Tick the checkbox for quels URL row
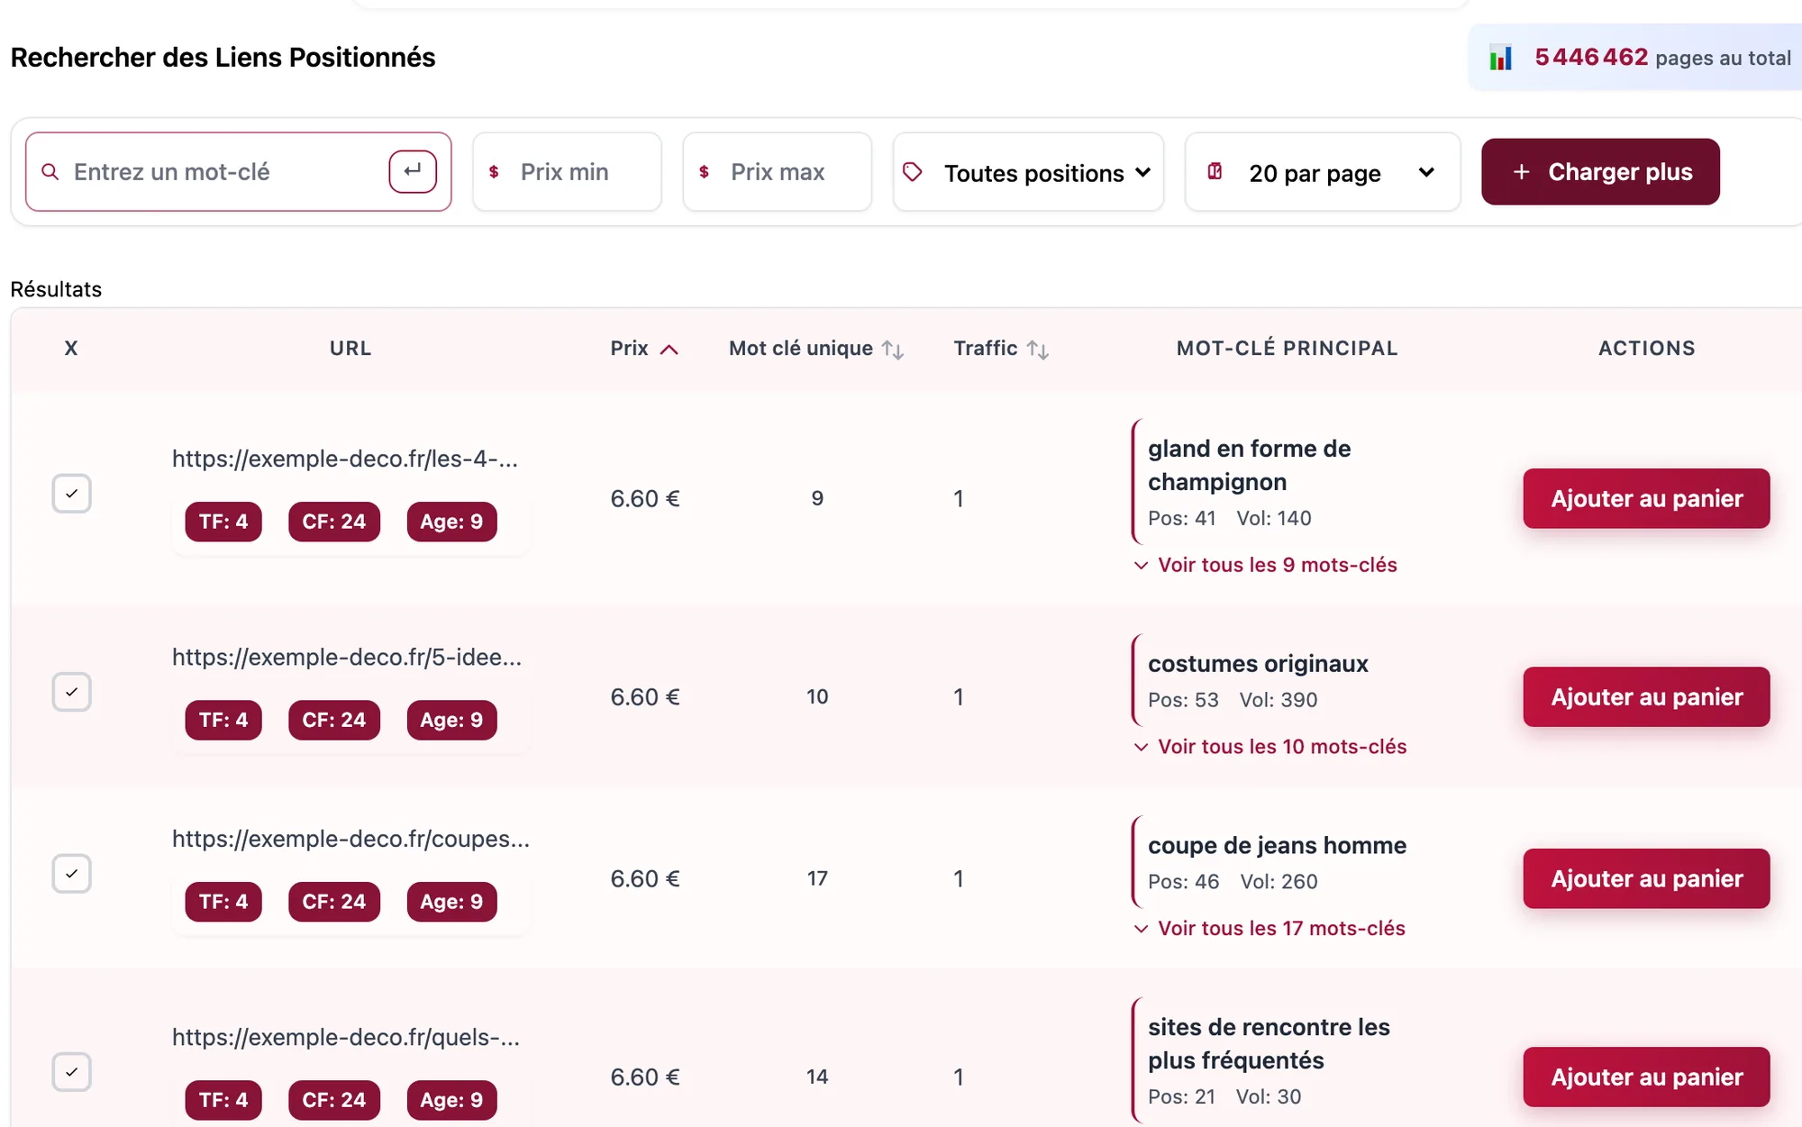 click(71, 1072)
